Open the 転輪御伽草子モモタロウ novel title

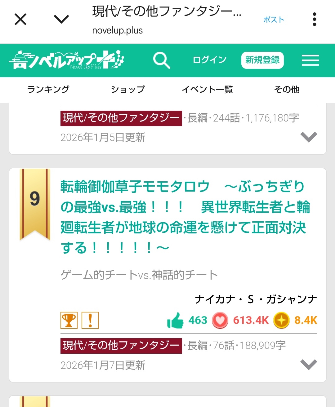point(185,217)
